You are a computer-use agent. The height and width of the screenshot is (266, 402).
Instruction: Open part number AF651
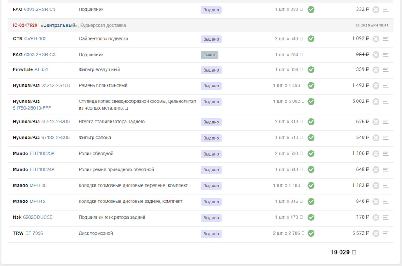[41, 69]
